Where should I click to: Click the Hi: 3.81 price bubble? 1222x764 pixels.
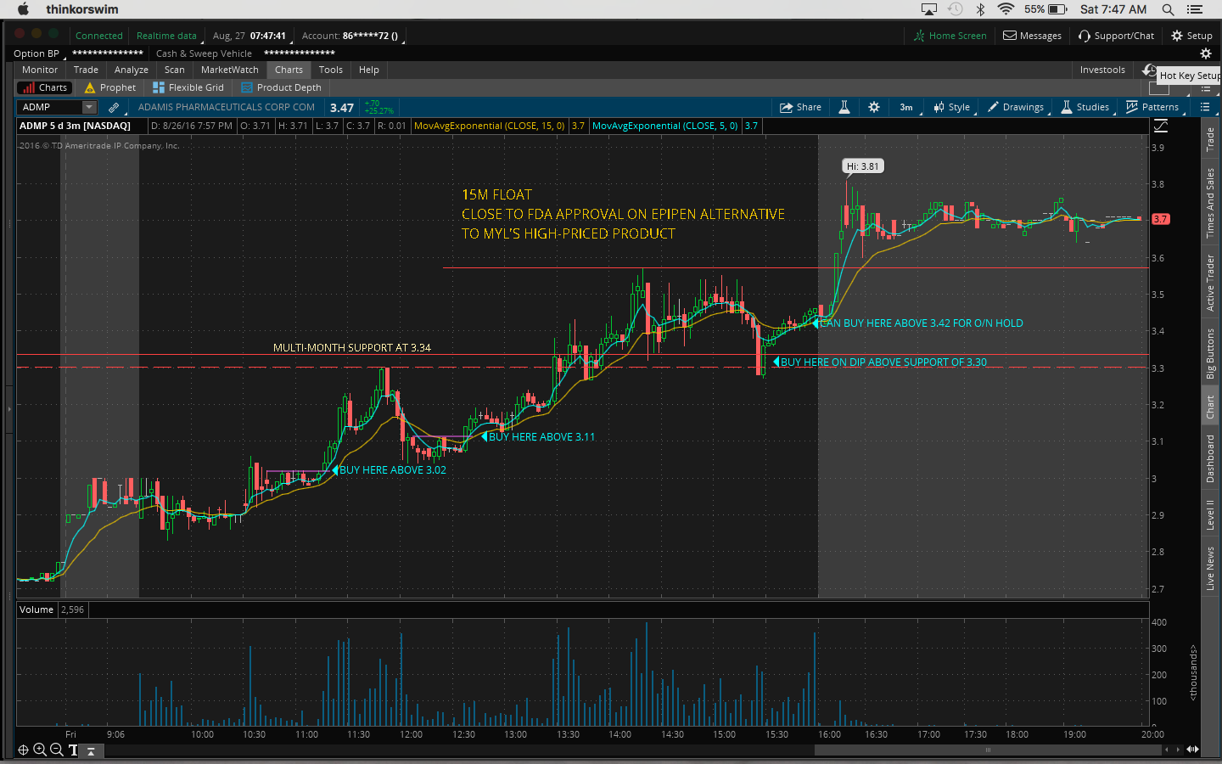click(863, 166)
